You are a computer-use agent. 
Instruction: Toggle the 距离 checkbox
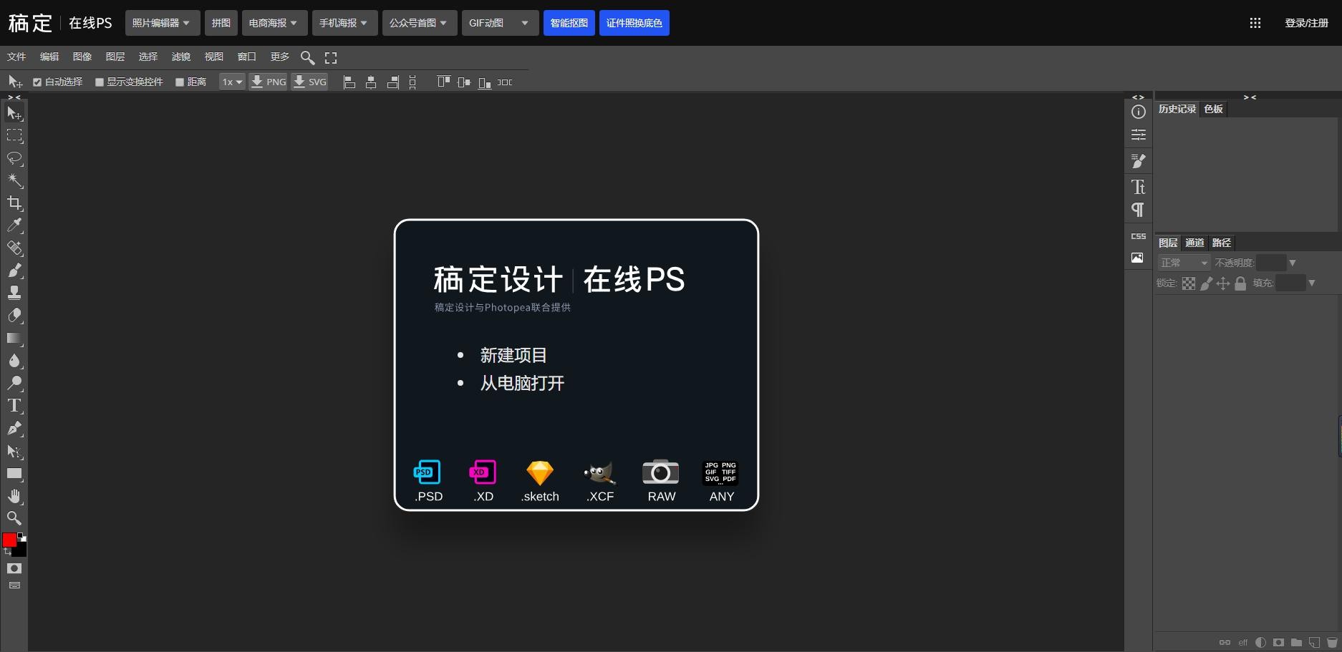[x=180, y=82]
